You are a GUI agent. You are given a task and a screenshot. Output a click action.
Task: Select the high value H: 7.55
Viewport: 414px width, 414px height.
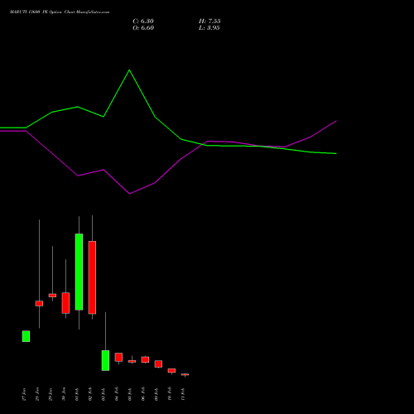coord(209,22)
